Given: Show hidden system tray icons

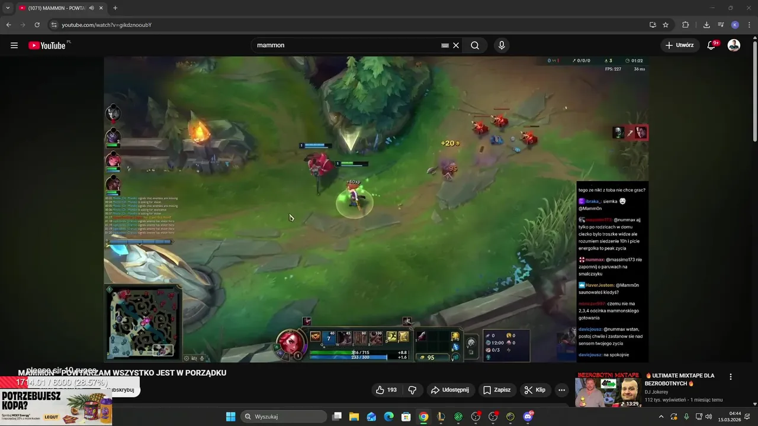Looking at the screenshot, I should [x=661, y=417].
